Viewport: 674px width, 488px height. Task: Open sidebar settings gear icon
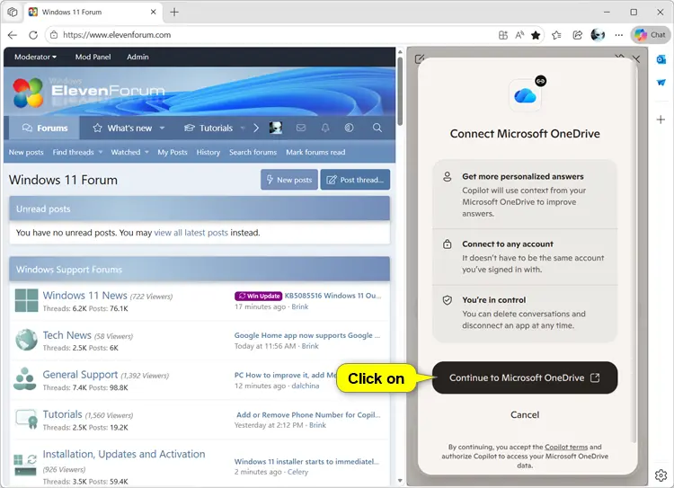(x=661, y=475)
